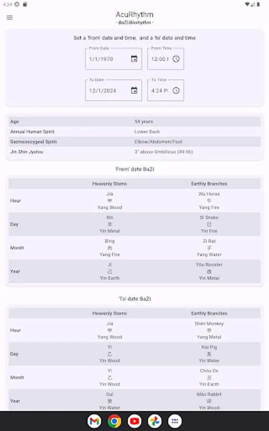Launch YouTube from the dock
This screenshot has width=269, height=431.
click(x=134, y=421)
